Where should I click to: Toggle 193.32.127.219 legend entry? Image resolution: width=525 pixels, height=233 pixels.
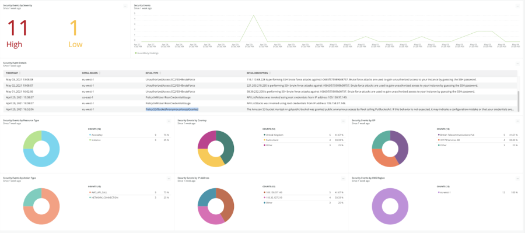tap(273, 197)
